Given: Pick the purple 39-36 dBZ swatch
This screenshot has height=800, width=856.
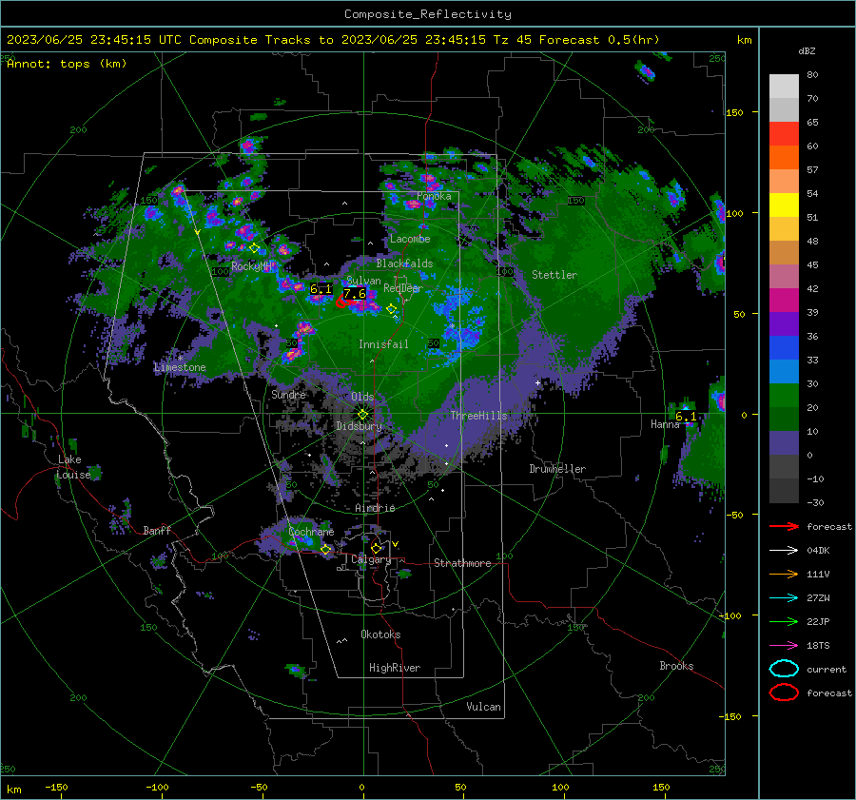Looking at the screenshot, I should point(784,323).
